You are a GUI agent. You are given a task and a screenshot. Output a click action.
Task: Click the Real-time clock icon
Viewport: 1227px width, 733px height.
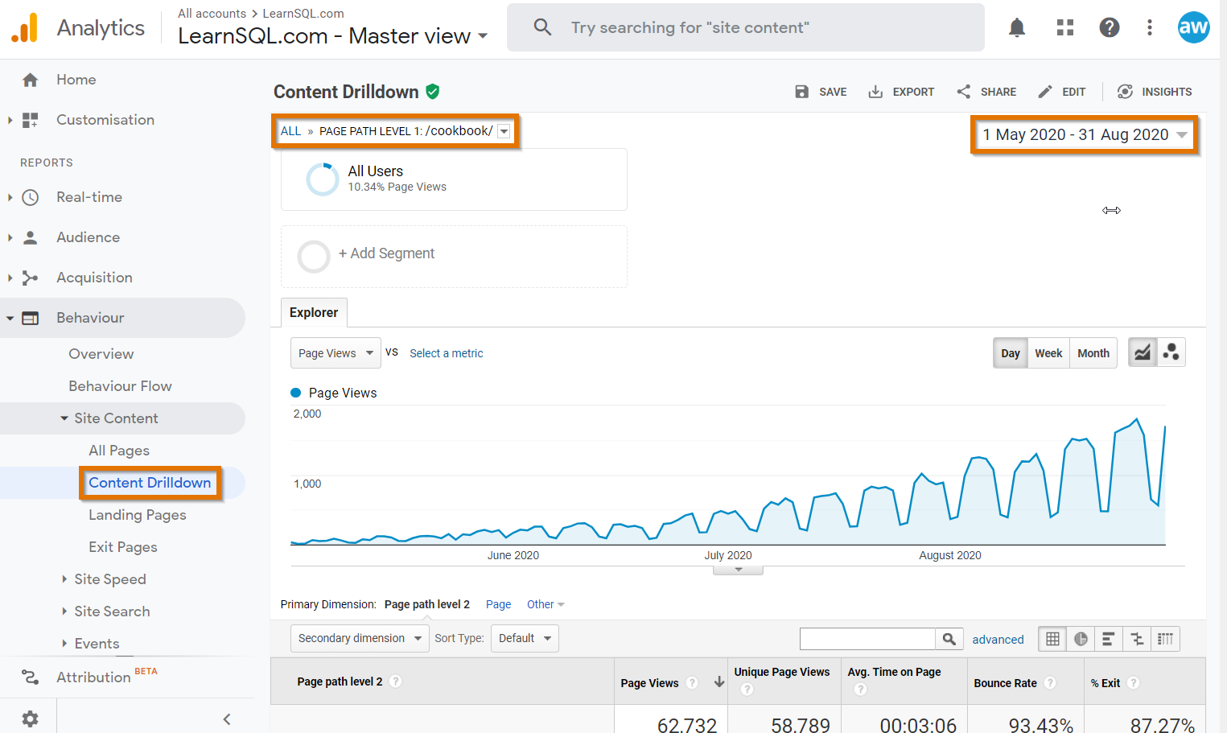31,197
